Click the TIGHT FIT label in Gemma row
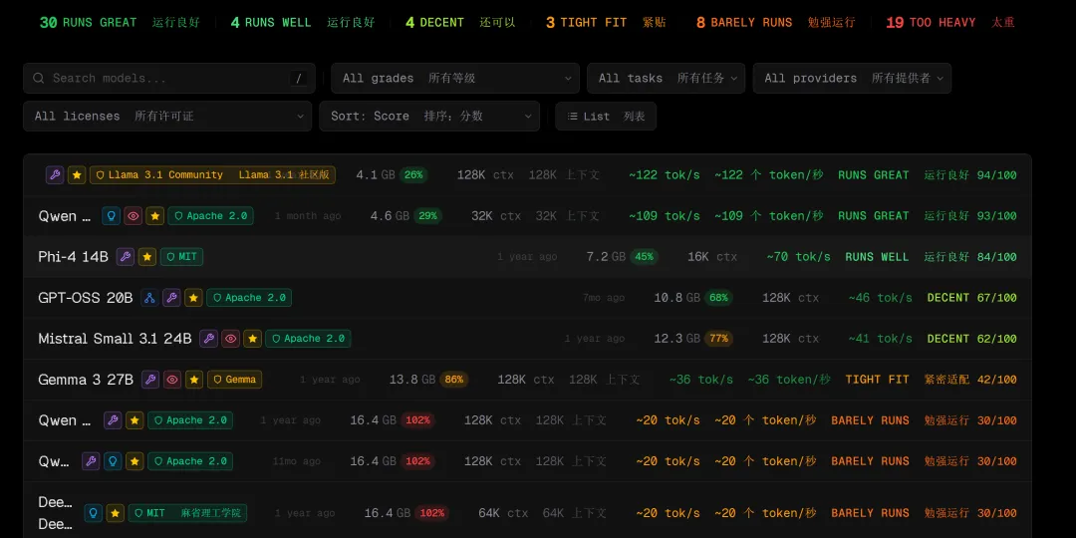 (x=877, y=380)
